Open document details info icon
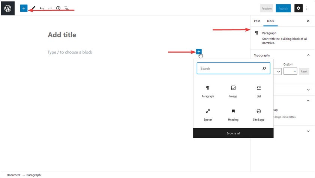315x178 pixels. pyautogui.click(x=58, y=8)
